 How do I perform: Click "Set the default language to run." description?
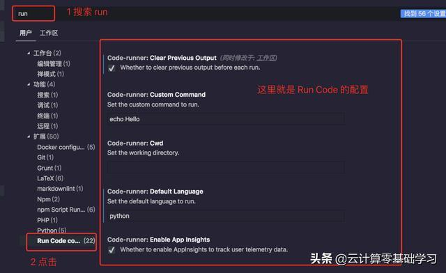(151, 202)
